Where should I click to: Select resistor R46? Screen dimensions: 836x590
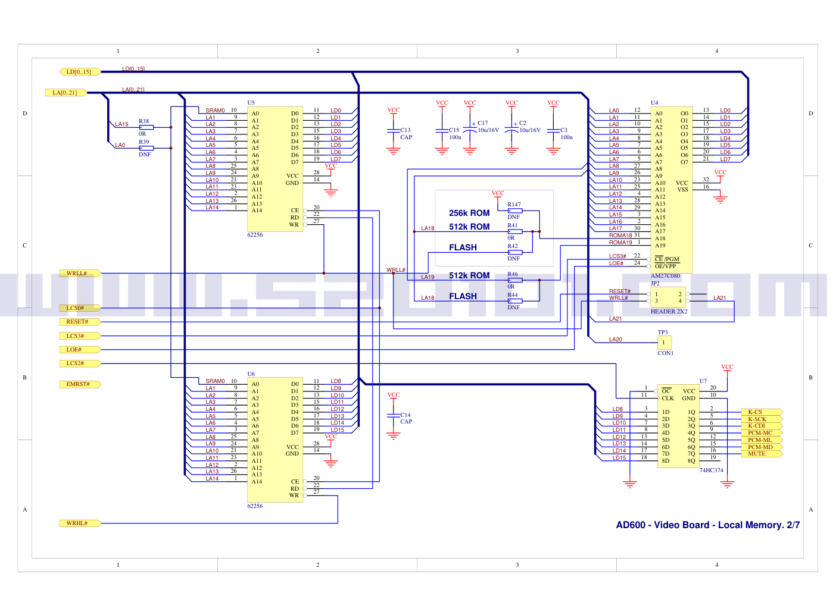(x=515, y=280)
